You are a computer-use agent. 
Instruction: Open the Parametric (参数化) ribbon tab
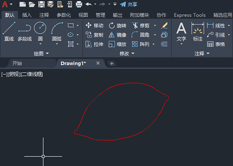pyautogui.click(x=64, y=15)
